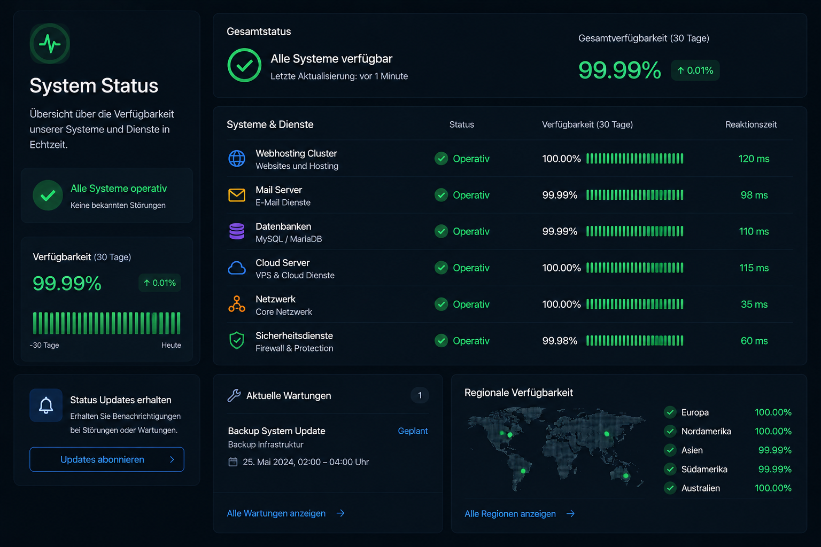Click the Europa region checkmark
Screen dimensions: 821x547
pos(670,412)
